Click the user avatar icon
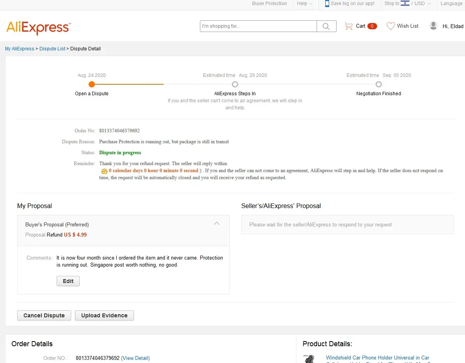 click(433, 26)
